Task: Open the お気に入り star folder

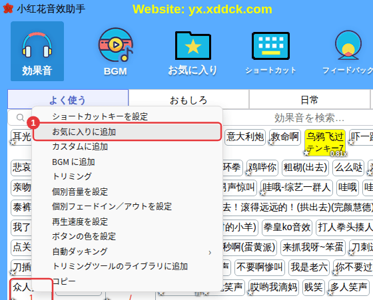Action: 192,53
